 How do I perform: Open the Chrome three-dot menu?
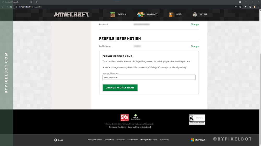[x=259, y=7]
